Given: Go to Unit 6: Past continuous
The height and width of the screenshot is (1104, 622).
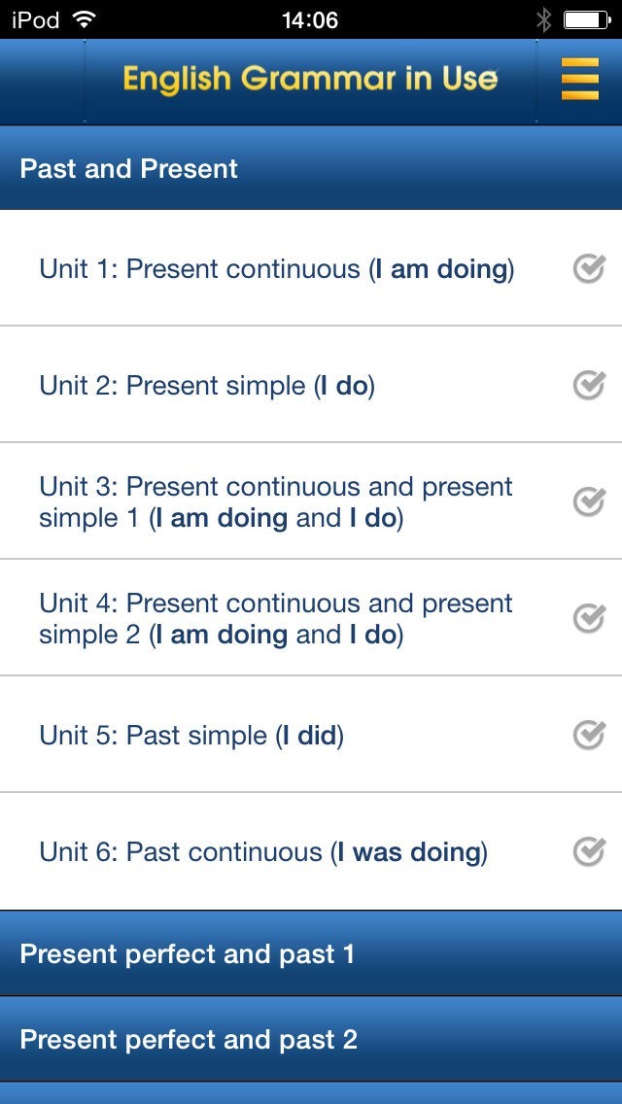Looking at the screenshot, I should [263, 852].
